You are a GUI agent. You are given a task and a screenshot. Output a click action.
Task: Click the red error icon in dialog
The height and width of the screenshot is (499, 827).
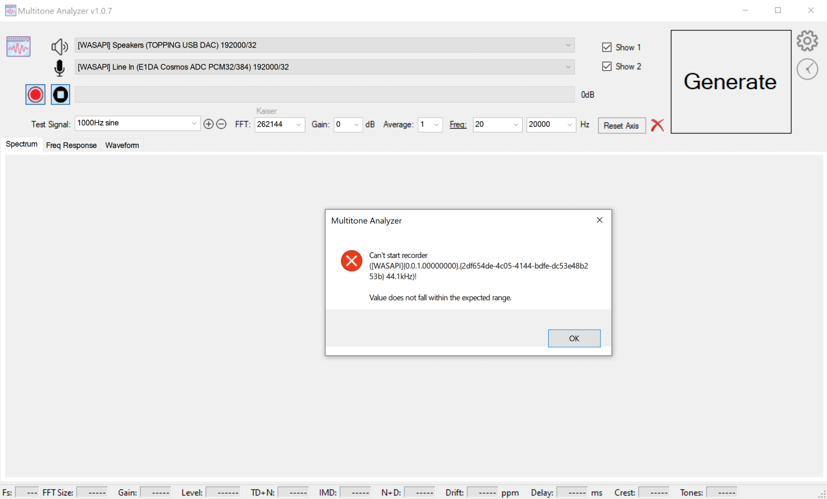click(x=351, y=261)
